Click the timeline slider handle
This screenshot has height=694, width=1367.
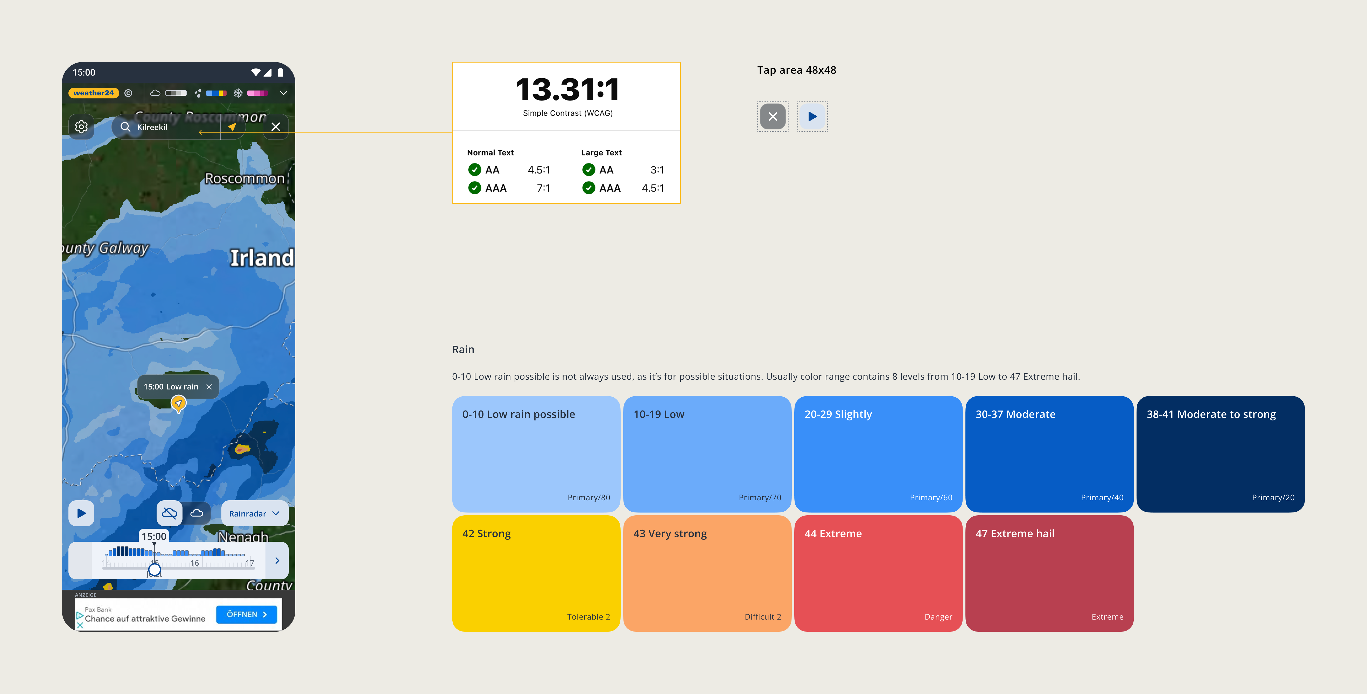pyautogui.click(x=155, y=570)
